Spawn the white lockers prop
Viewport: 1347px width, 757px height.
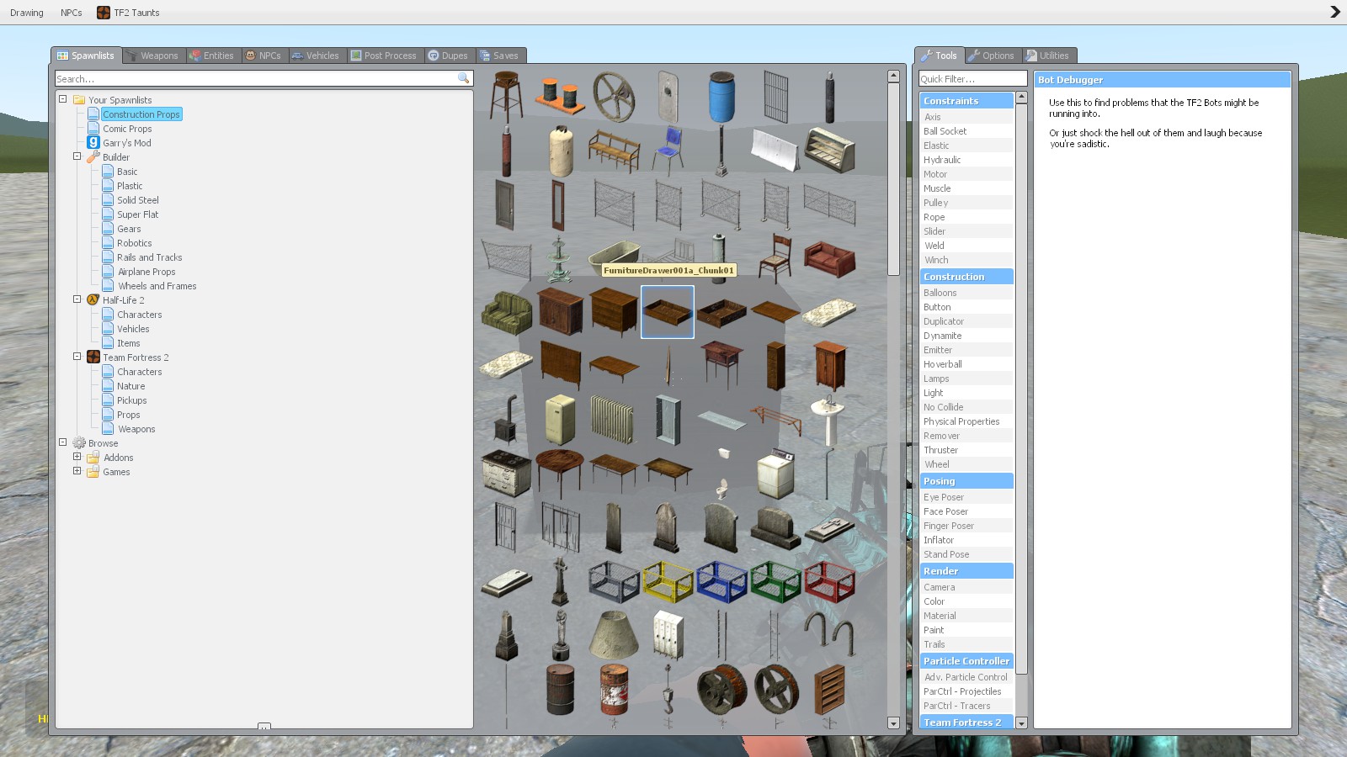[668, 635]
